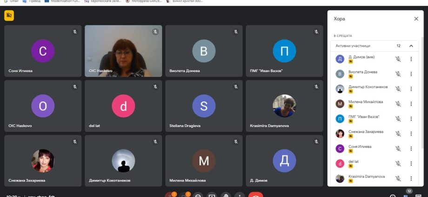This screenshot has width=428, height=197.
Task: Click the name Милена Михайлова in people list
Action: (x=366, y=102)
